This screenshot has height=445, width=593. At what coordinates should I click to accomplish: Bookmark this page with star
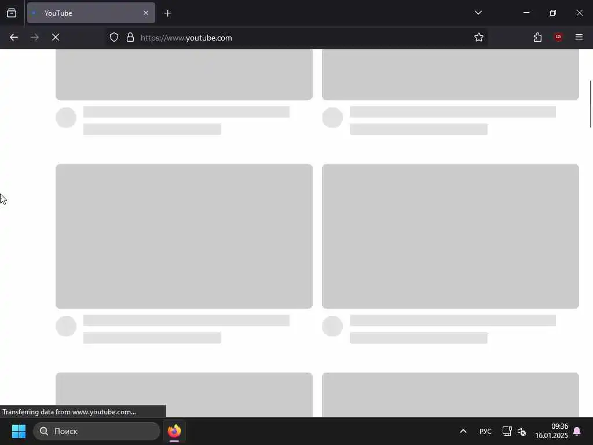tap(479, 38)
